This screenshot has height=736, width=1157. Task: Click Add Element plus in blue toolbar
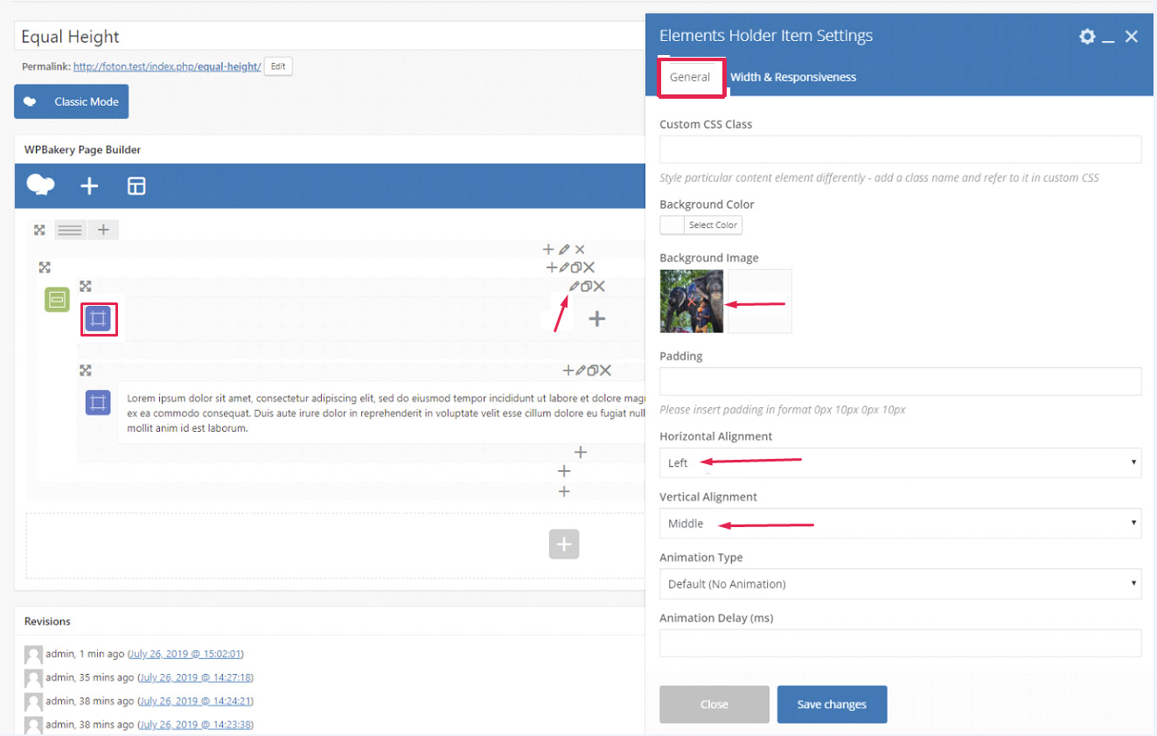click(89, 186)
